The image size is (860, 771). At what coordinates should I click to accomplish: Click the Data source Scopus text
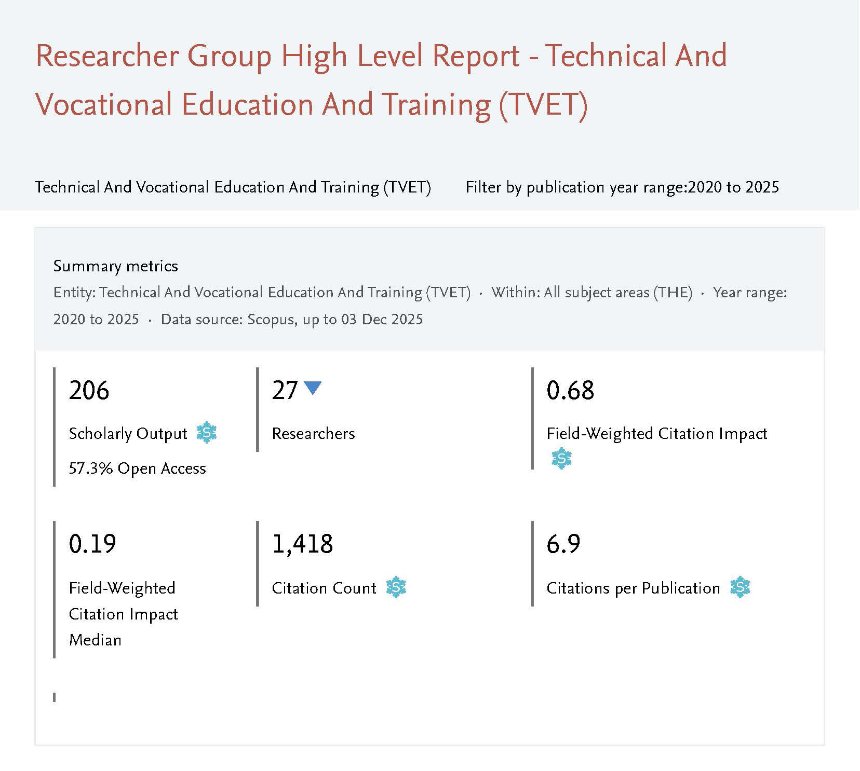coord(291,319)
